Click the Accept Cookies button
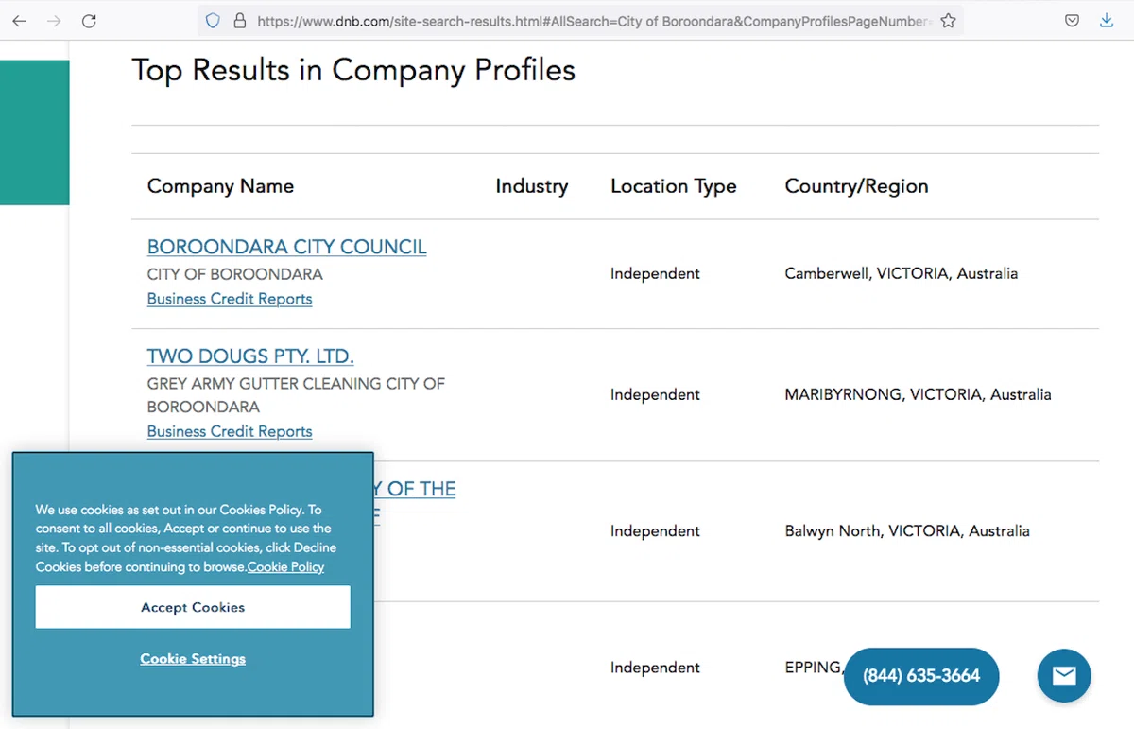The width and height of the screenshot is (1134, 729). tap(193, 607)
